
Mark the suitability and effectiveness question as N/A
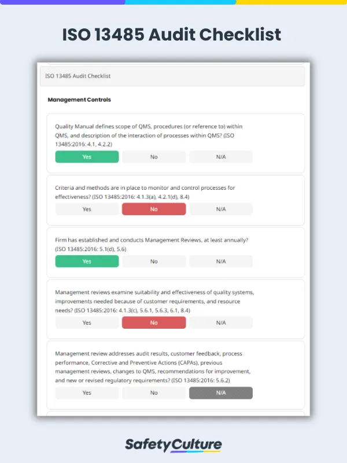pos(221,322)
